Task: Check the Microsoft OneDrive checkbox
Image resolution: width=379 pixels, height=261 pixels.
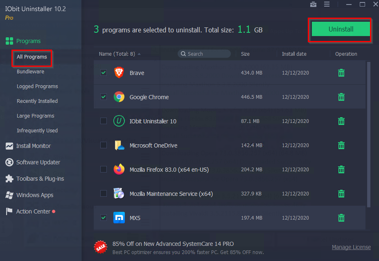Action: pyautogui.click(x=104, y=145)
